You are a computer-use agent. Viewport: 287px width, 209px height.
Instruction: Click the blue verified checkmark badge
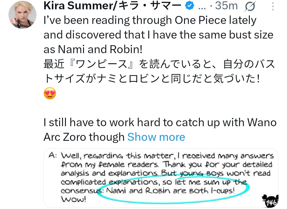tap(189, 6)
